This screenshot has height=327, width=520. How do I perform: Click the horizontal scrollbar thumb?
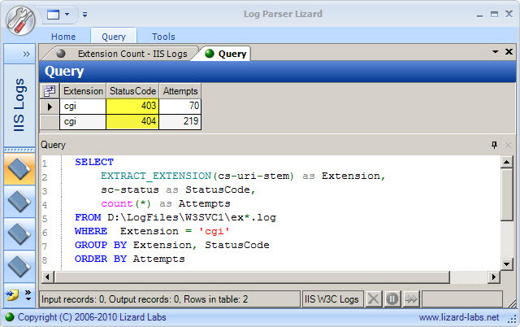[252, 277]
